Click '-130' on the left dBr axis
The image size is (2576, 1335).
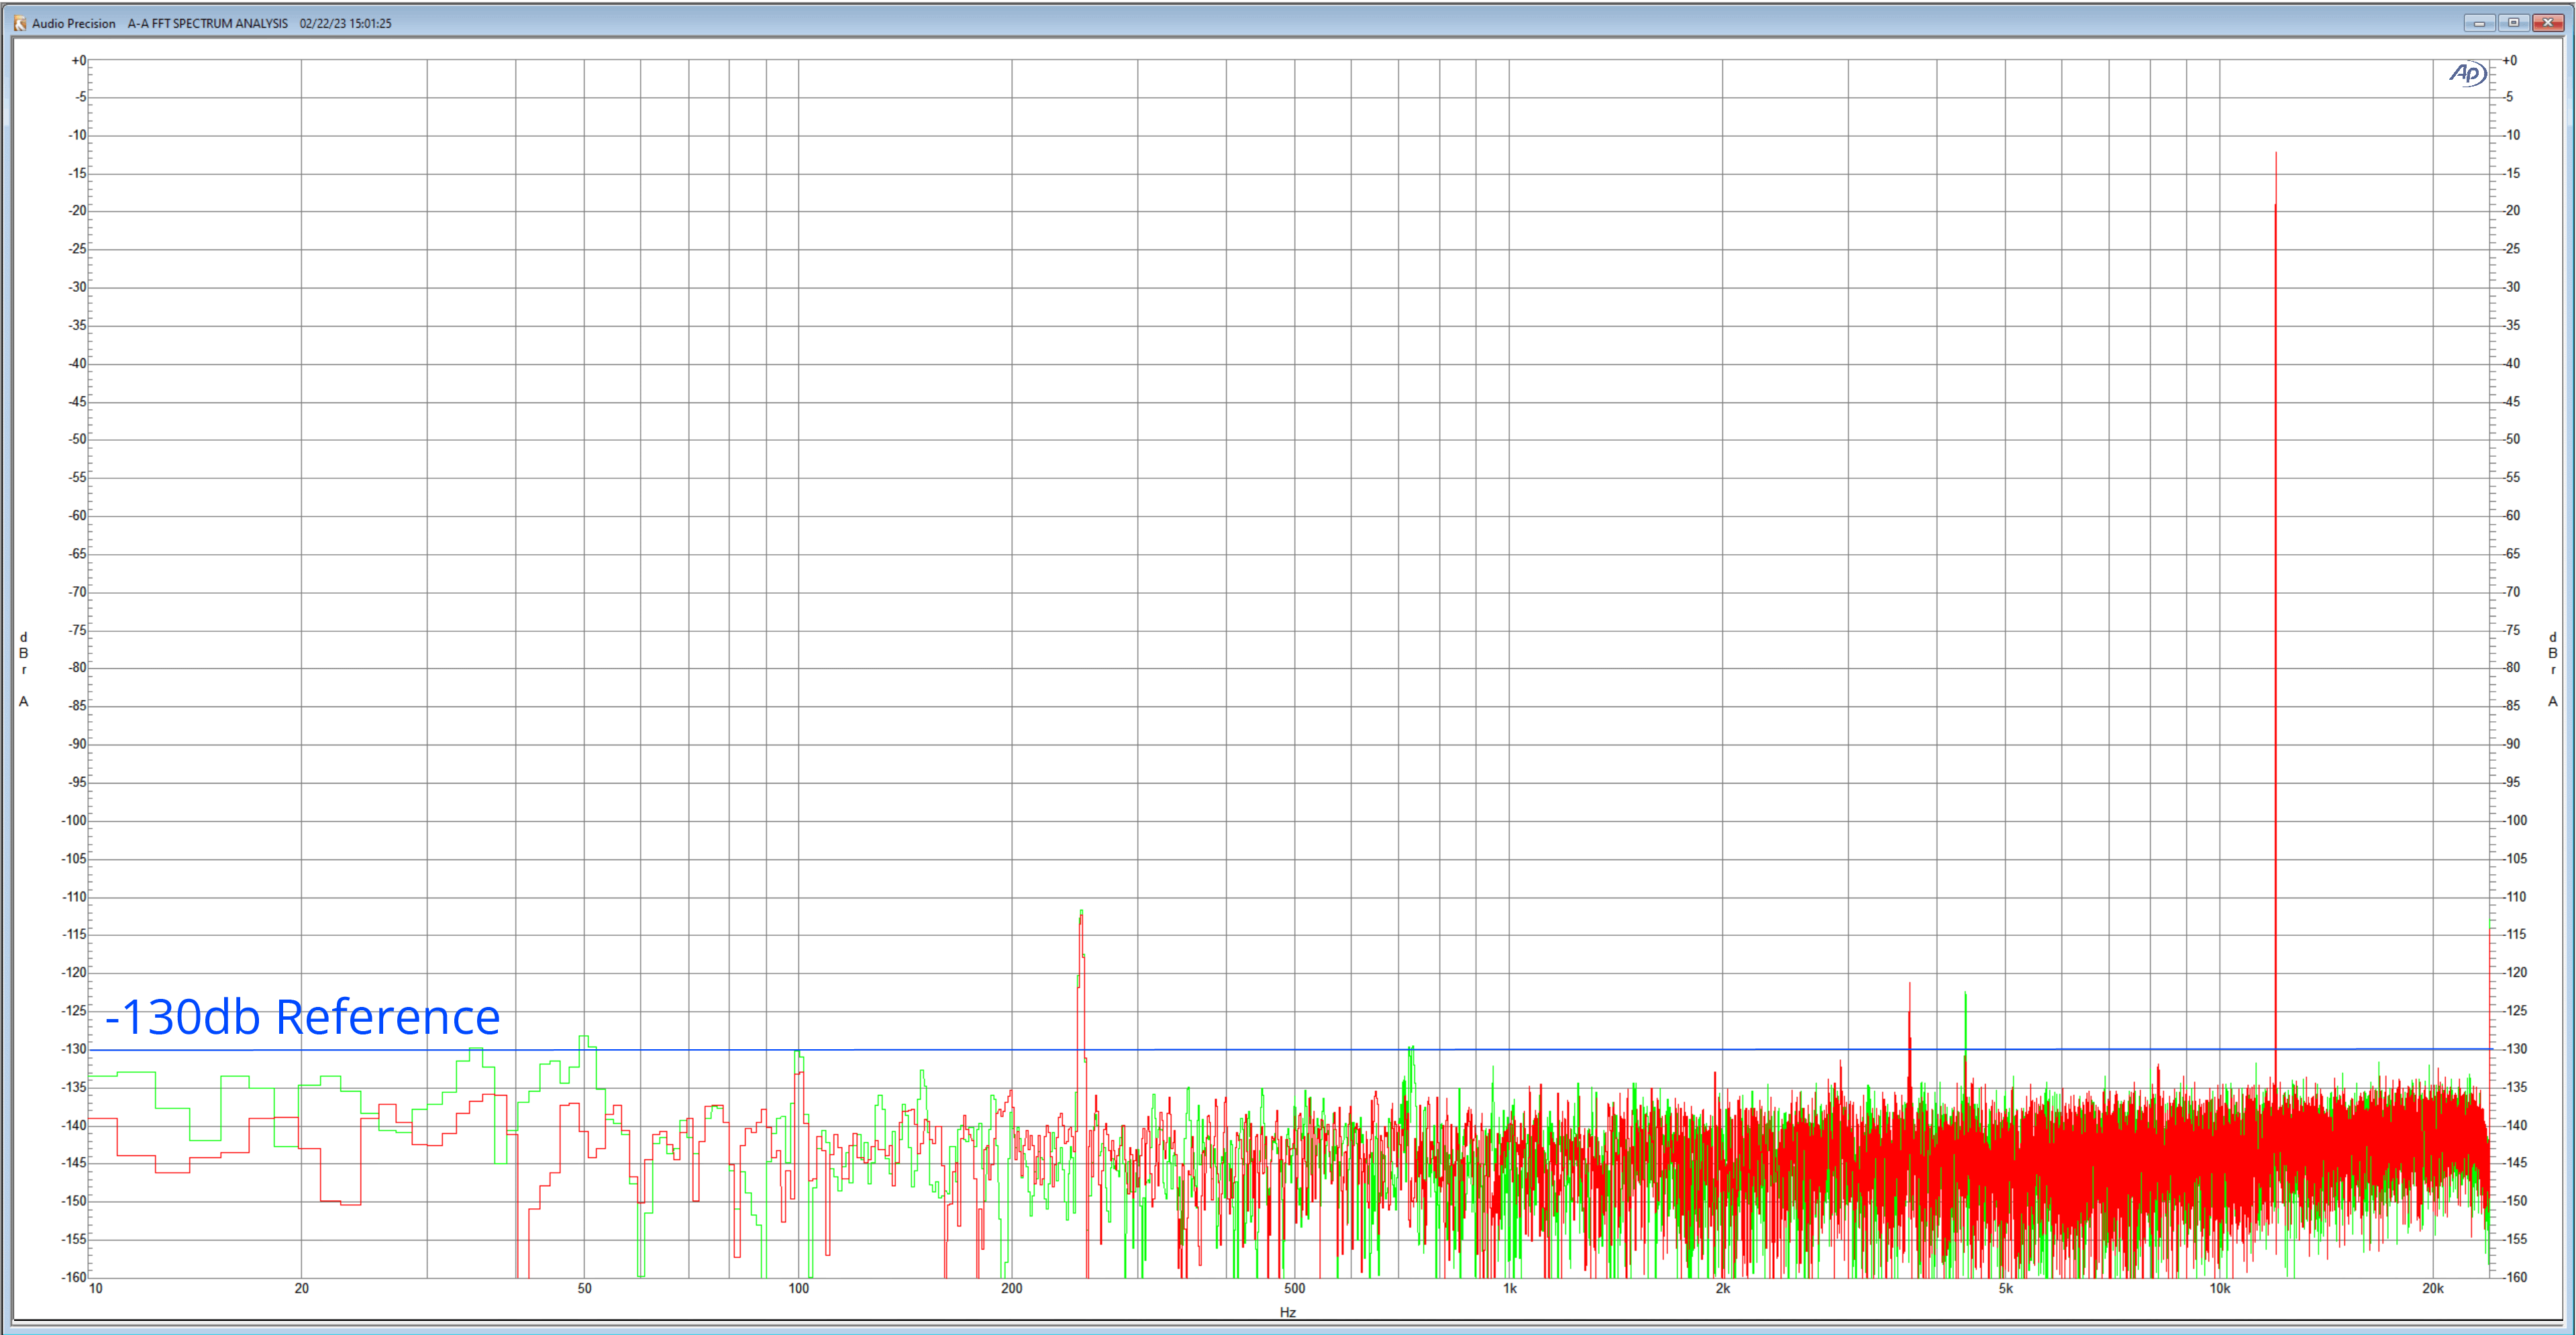[74, 1049]
